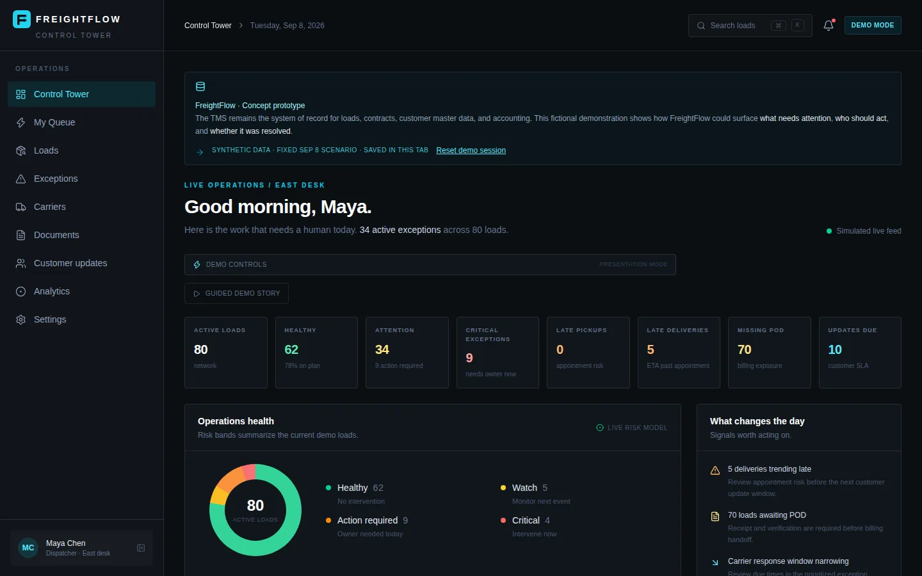Click the Settings gear icon
922x576 pixels.
[x=20, y=319]
